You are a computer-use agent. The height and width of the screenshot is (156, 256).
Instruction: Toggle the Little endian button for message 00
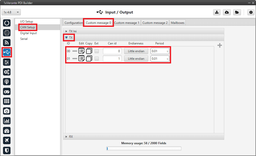(x=136, y=51)
